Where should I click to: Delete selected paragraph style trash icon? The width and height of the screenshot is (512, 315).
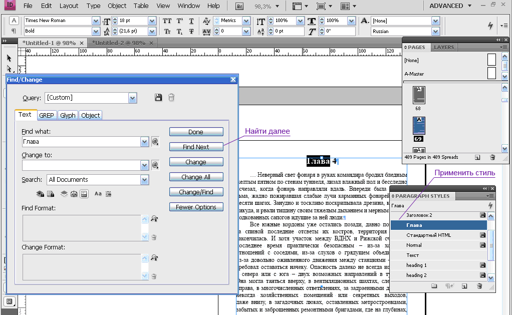pos(479,286)
